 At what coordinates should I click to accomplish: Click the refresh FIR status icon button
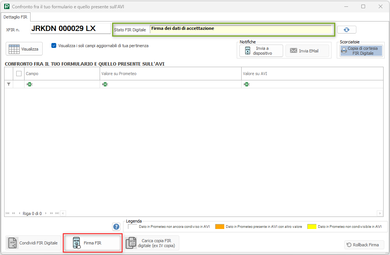[x=346, y=29]
